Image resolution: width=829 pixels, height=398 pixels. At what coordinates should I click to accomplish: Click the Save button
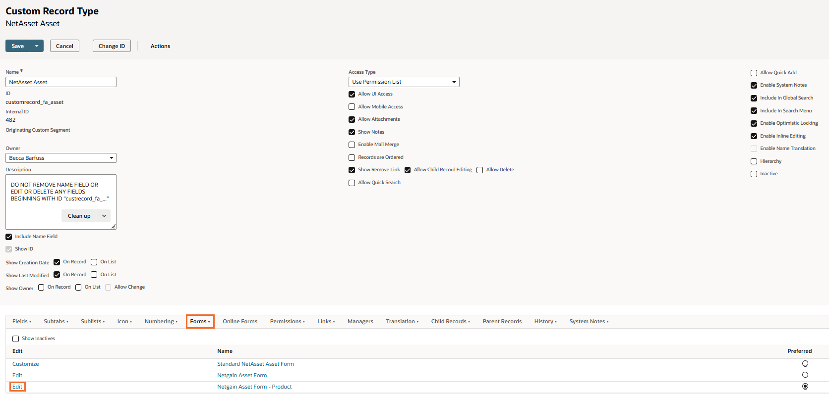click(x=18, y=46)
